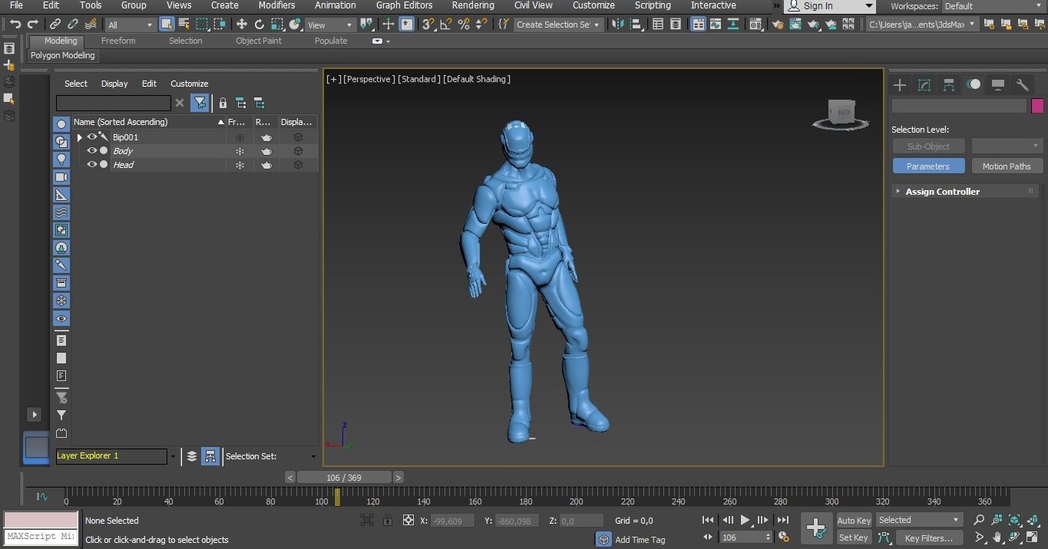The height and width of the screenshot is (549, 1048).
Task: Open the Key Filters dialog
Action: tap(928, 537)
